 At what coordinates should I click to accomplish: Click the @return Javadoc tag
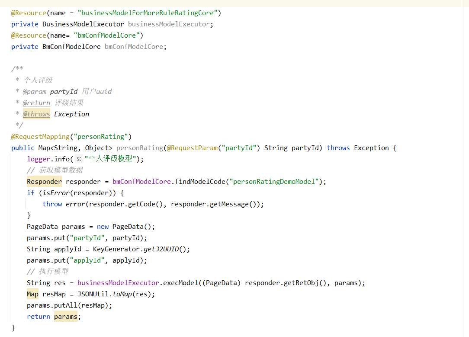coord(36,103)
